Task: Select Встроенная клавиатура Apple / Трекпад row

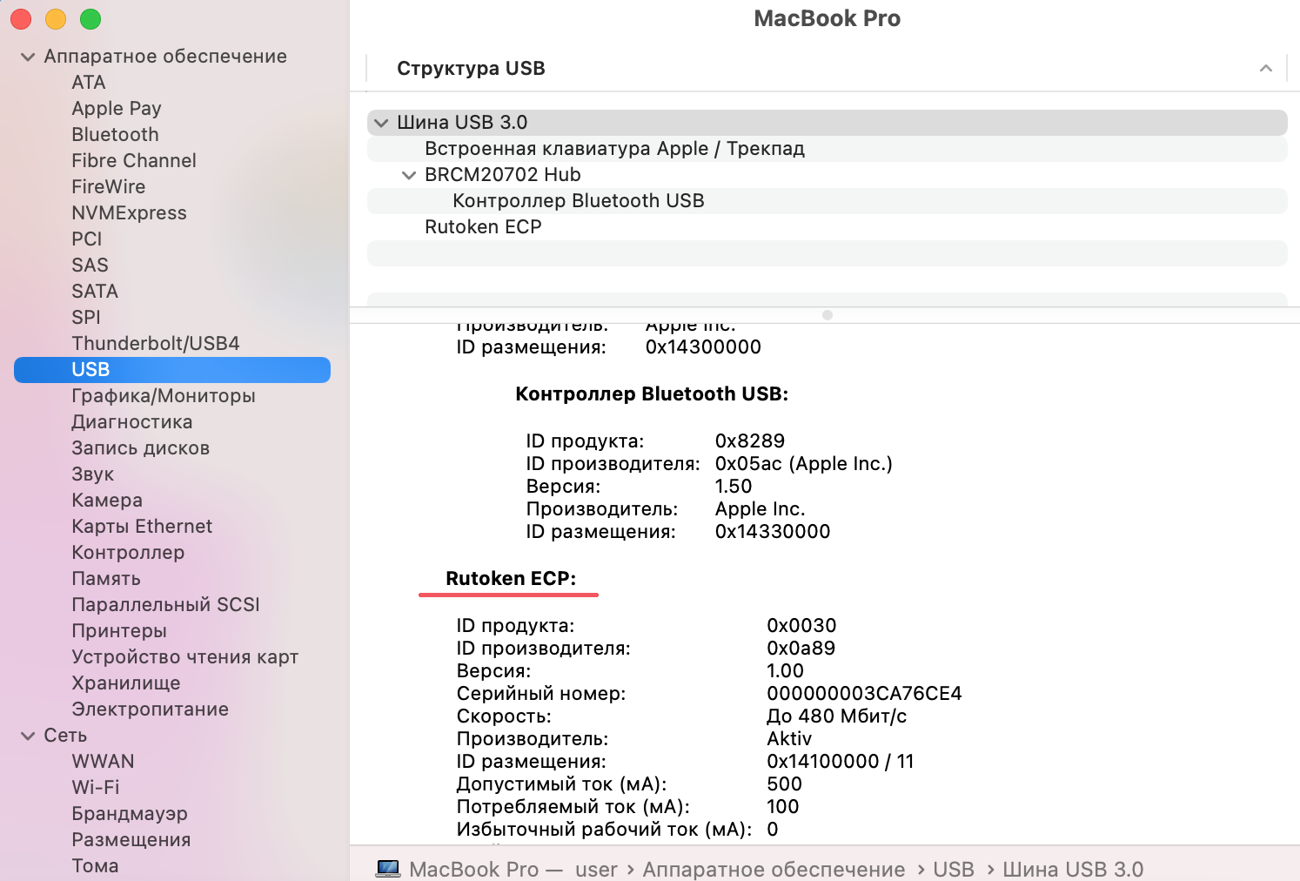Action: coord(827,149)
